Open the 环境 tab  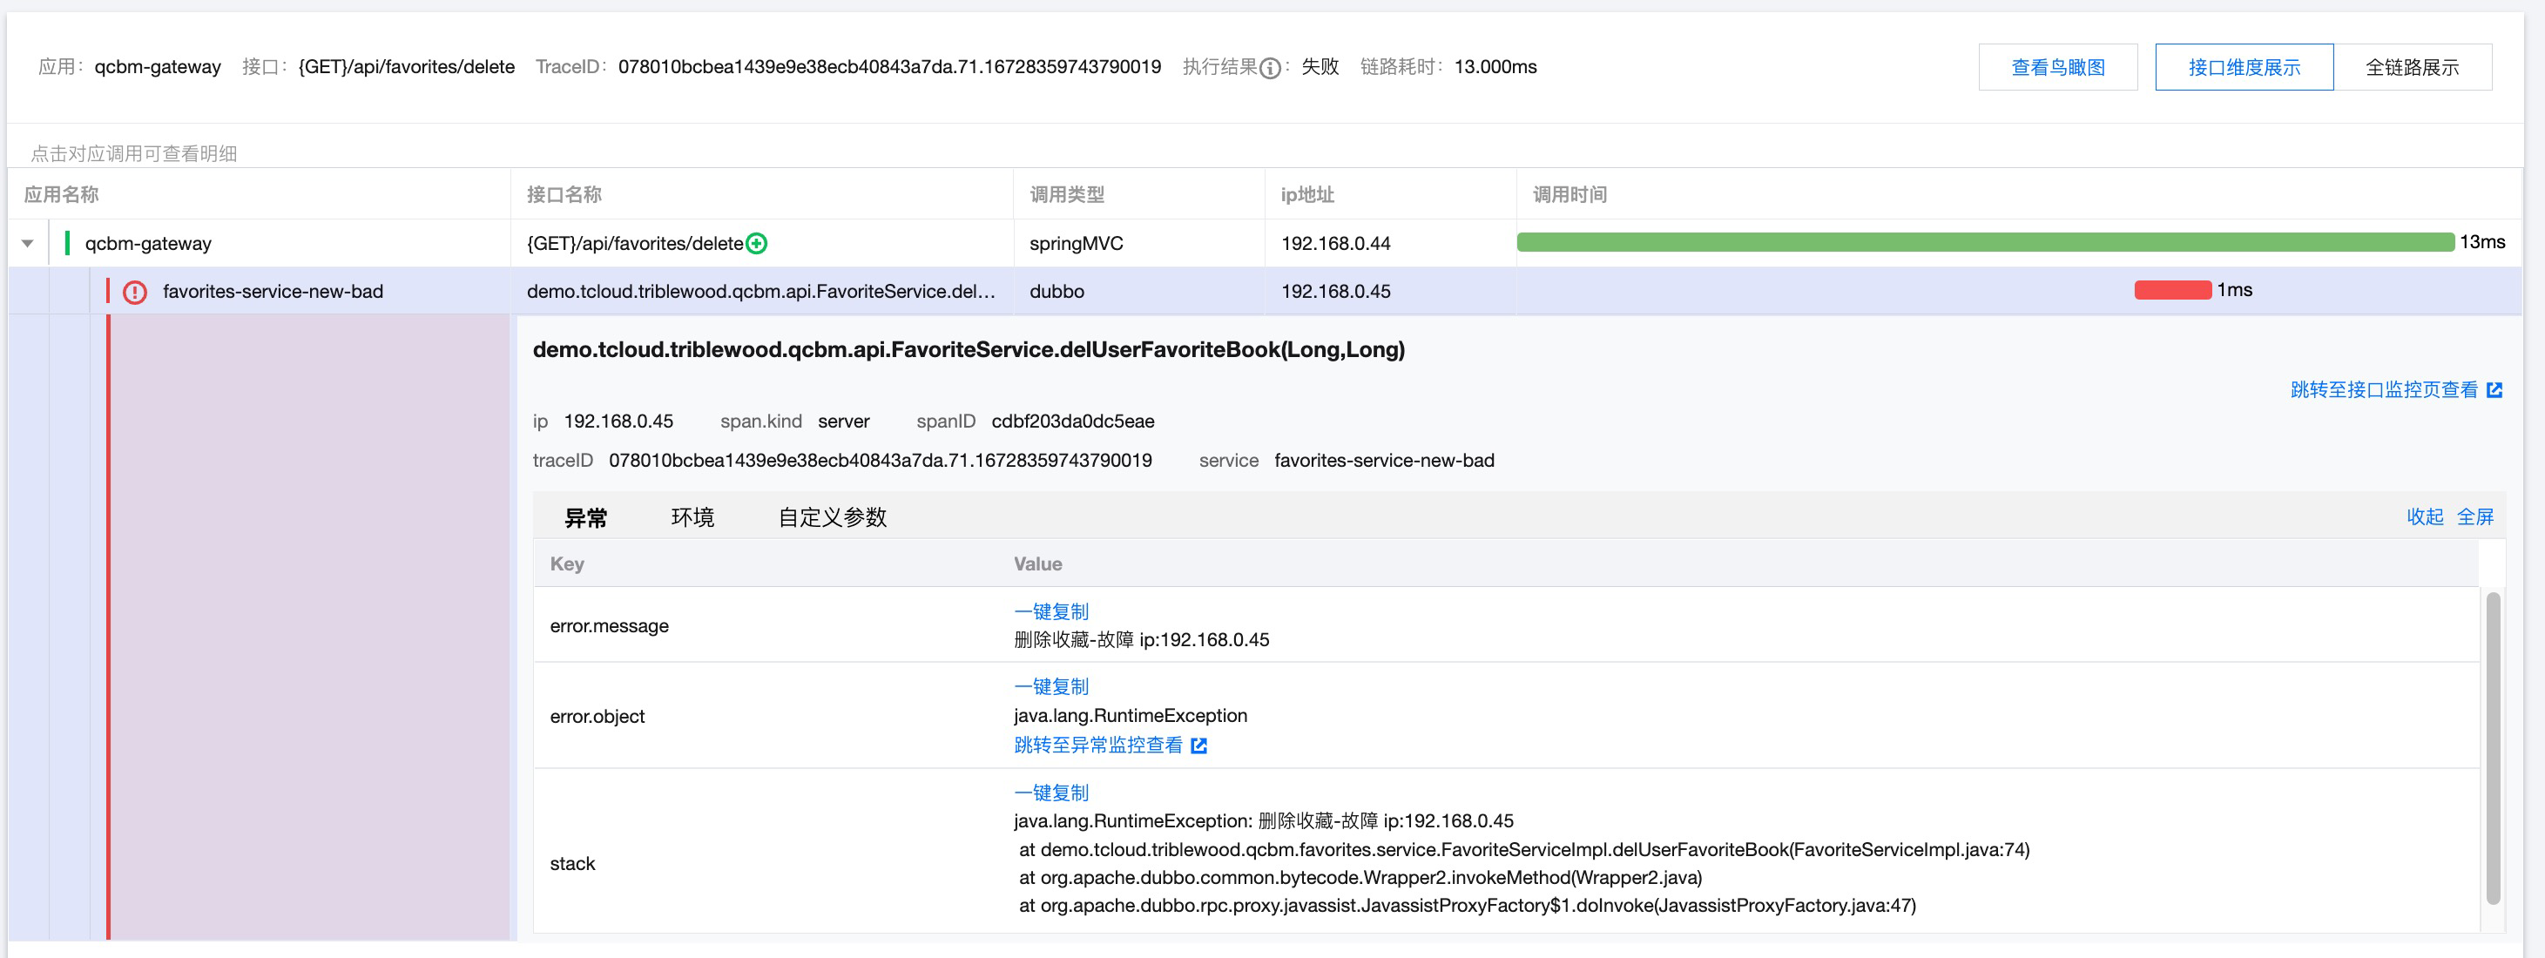(x=692, y=517)
